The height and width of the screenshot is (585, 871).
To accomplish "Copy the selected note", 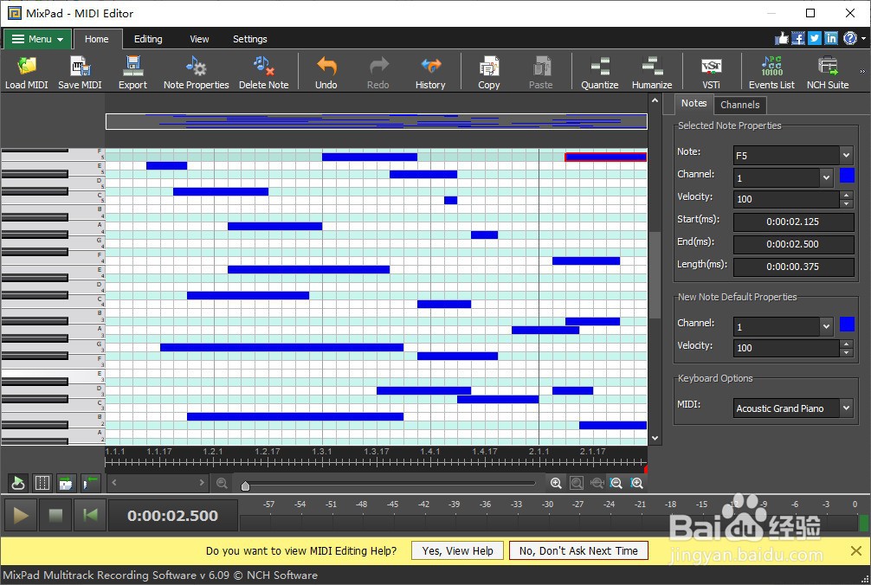I will click(x=489, y=72).
